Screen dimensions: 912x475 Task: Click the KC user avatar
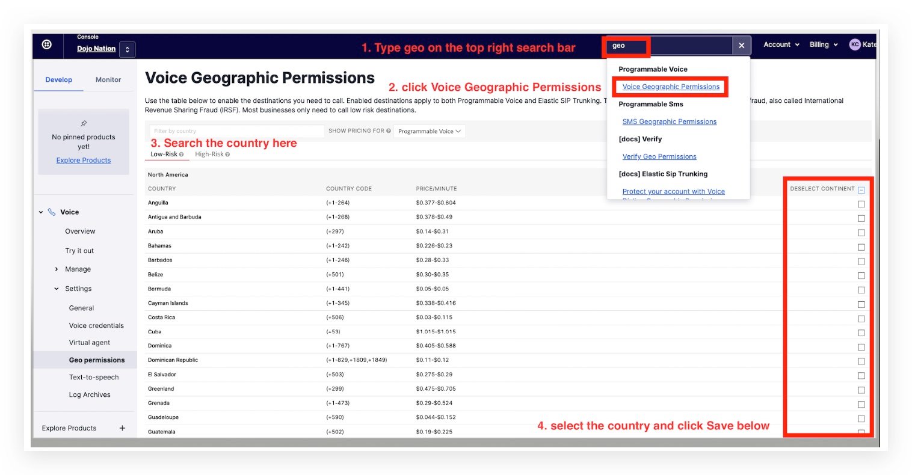854,44
